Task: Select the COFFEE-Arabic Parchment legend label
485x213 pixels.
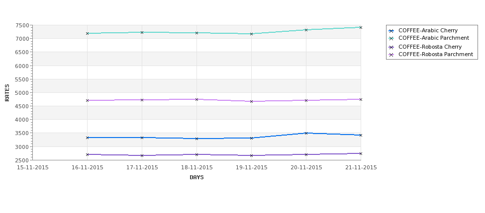Action: [x=434, y=38]
